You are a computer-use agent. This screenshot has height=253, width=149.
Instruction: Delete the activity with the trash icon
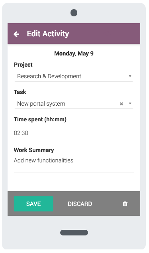point(125,204)
